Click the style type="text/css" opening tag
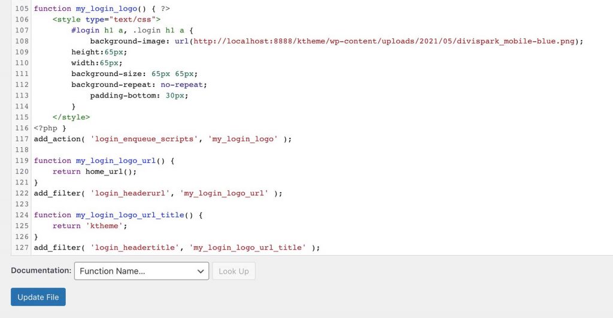 point(107,19)
